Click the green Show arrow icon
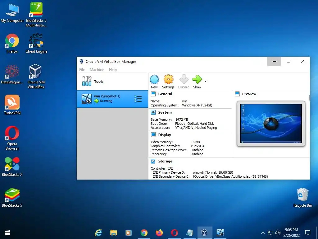 click(x=197, y=79)
